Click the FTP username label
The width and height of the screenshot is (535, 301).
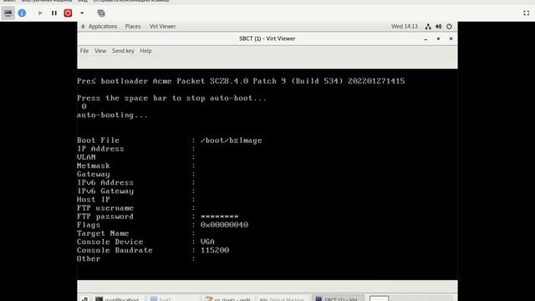point(105,208)
